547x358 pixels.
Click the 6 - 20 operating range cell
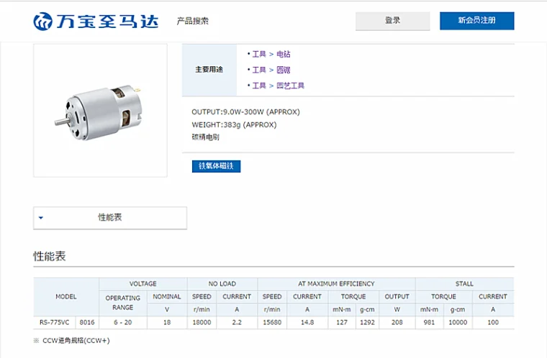click(123, 323)
